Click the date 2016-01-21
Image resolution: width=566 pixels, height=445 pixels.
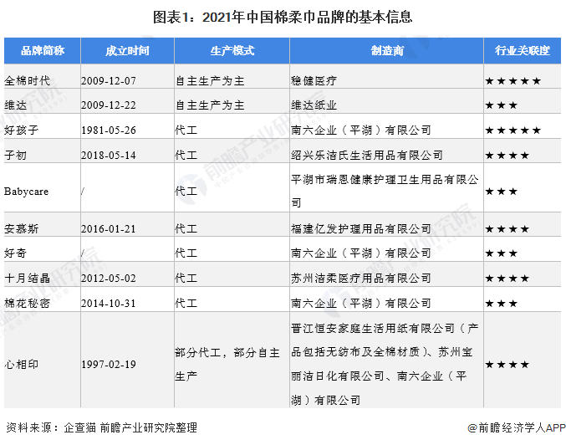(x=109, y=229)
